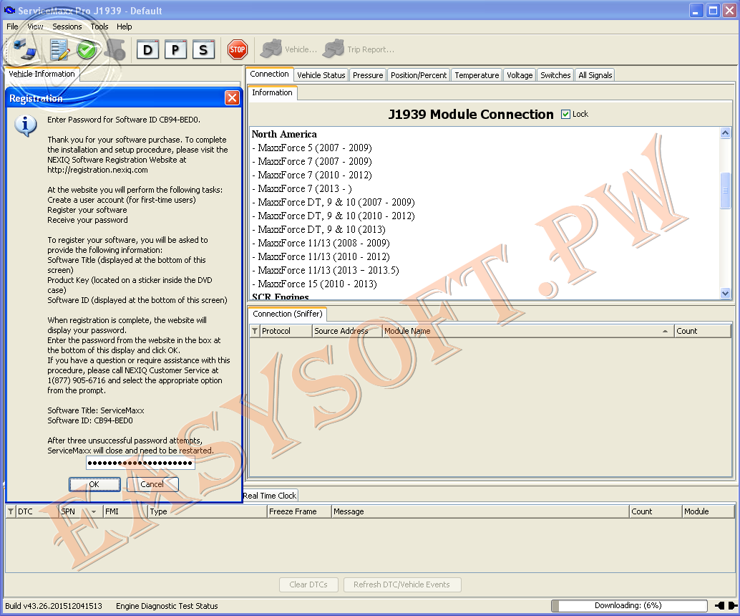Image resolution: width=740 pixels, height=616 pixels.
Task: Print the Trip Report from the toolbar
Action: click(359, 49)
